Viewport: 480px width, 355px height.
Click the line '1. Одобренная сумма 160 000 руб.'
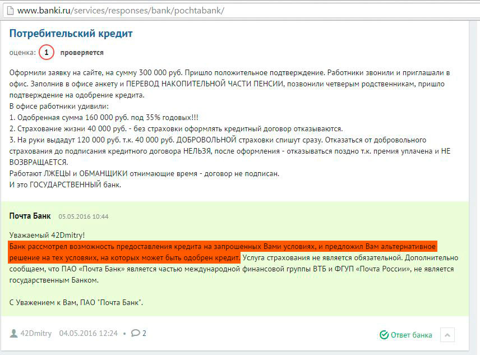(x=104, y=118)
